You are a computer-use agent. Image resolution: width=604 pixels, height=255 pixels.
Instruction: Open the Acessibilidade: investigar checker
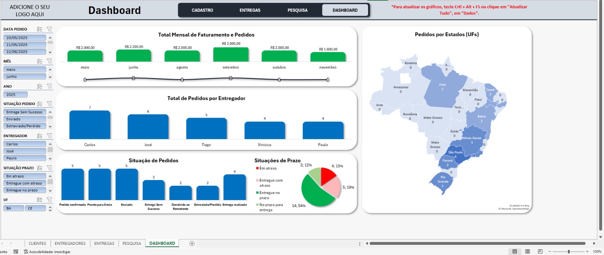(x=47, y=252)
